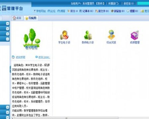The height and width of the screenshot is (119, 149).
Task: Expand the middle sidebar section in the bottom group
Action: pyautogui.click(x=8, y=112)
